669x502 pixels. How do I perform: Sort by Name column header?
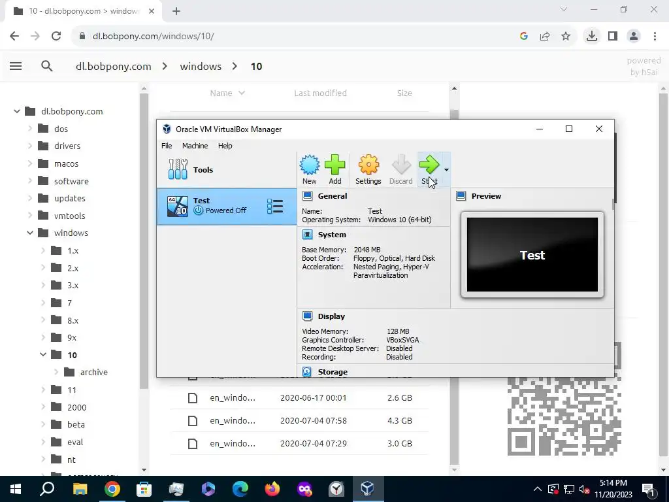point(227,93)
